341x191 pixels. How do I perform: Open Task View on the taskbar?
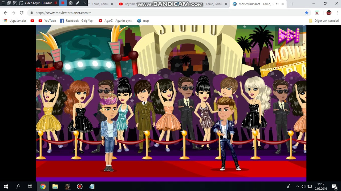30,186
